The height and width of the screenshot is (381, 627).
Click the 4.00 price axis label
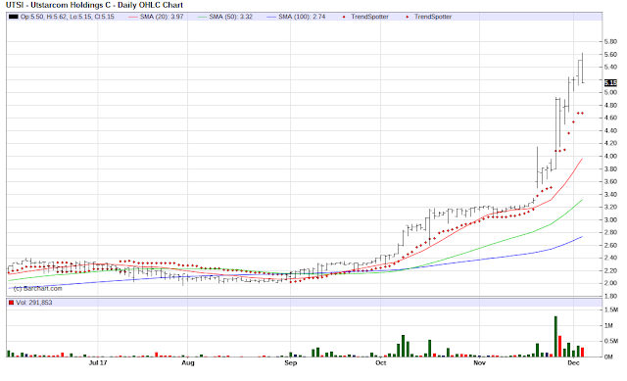[610, 156]
